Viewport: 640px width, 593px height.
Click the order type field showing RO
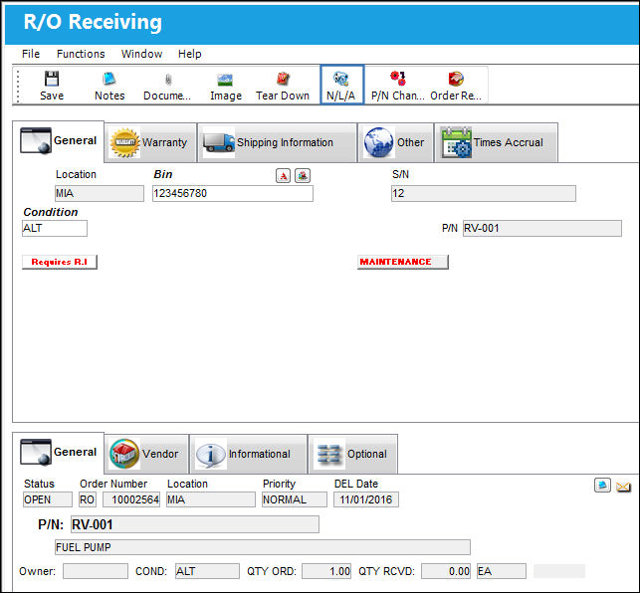pos(88,499)
